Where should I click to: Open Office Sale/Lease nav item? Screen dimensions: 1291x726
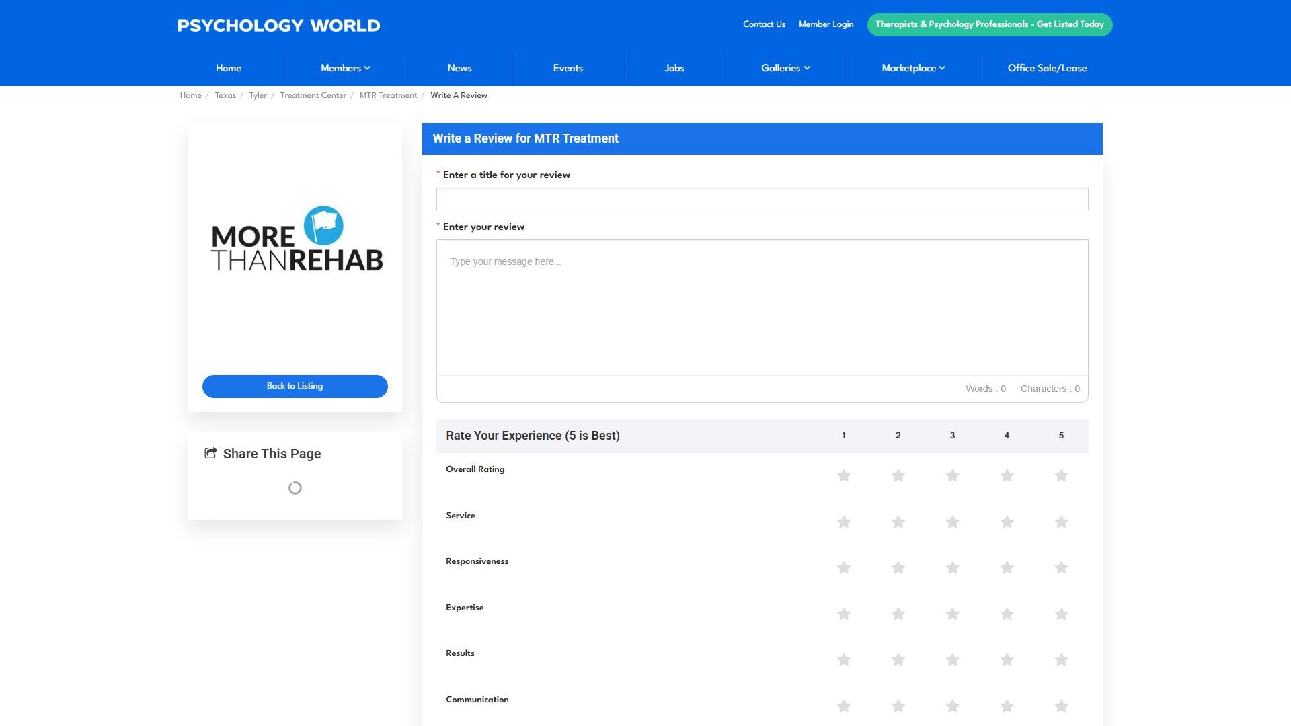[x=1047, y=68]
